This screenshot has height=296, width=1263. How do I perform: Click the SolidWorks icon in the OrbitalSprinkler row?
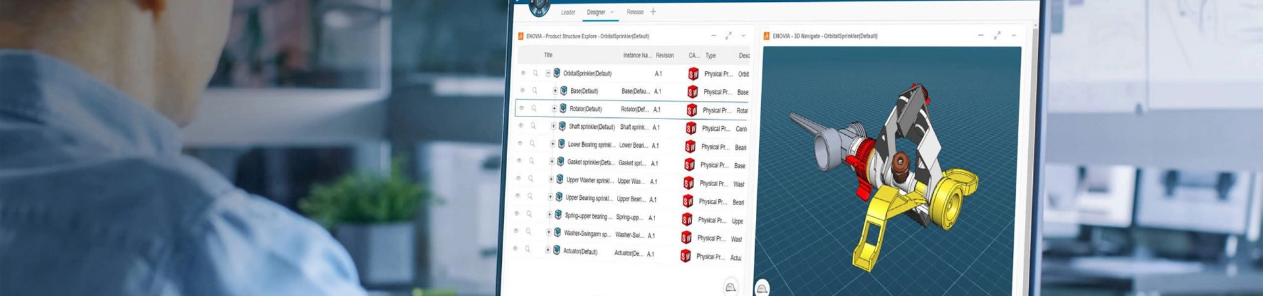(x=693, y=74)
